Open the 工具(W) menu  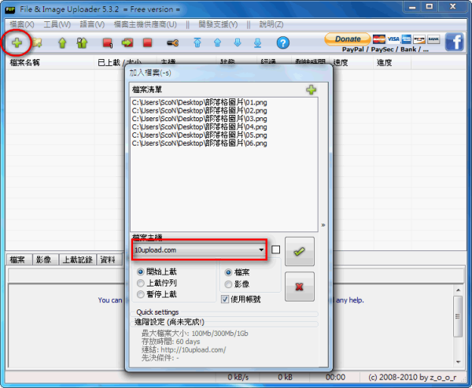(57, 24)
